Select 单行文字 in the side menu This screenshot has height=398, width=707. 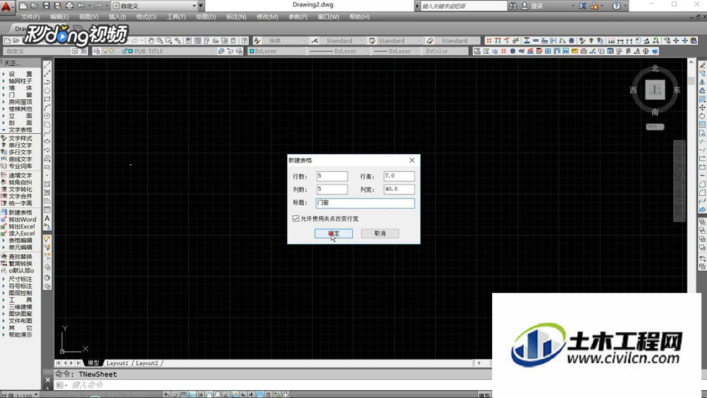pos(20,145)
